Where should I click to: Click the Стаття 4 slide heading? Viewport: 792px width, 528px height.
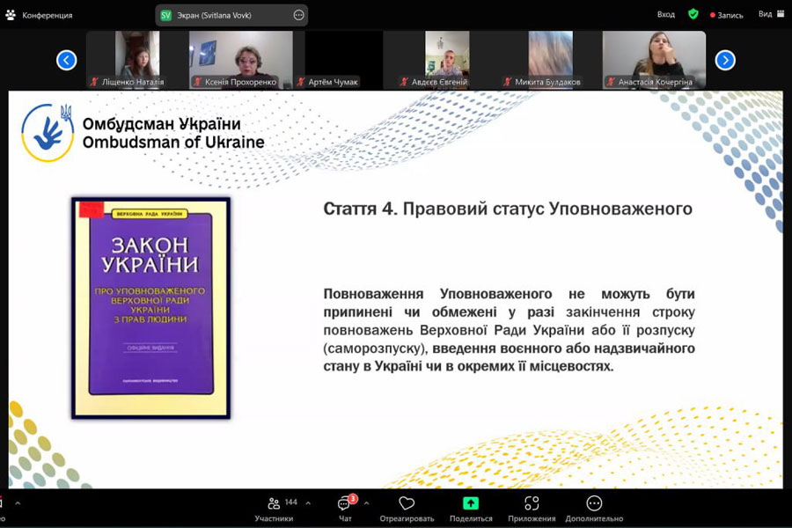coord(508,209)
